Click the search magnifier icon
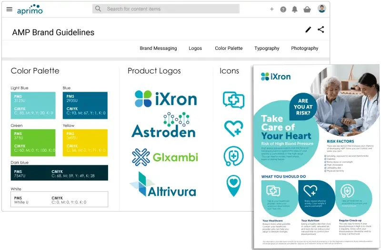This screenshot has width=381, height=250. pos(98,9)
